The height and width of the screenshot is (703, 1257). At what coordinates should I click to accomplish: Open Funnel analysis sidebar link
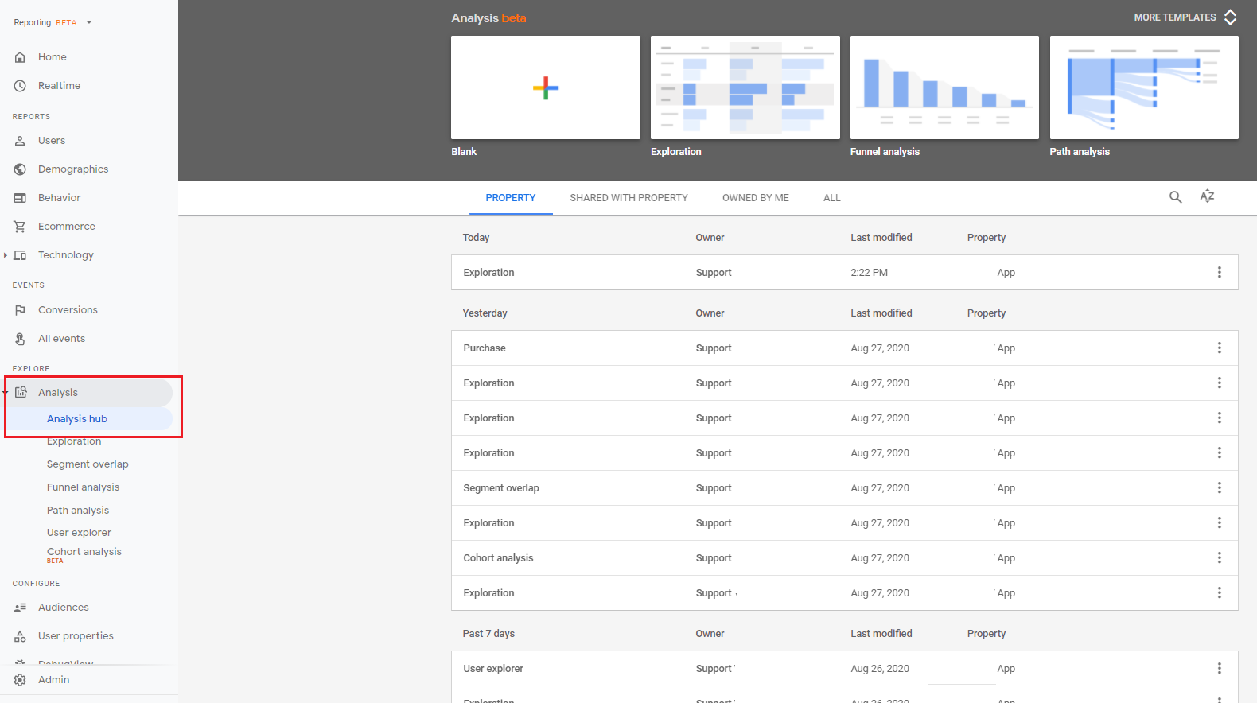click(x=83, y=487)
